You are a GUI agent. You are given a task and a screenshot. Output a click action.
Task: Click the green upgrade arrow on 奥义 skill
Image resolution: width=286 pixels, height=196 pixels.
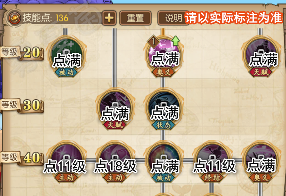[175, 41]
